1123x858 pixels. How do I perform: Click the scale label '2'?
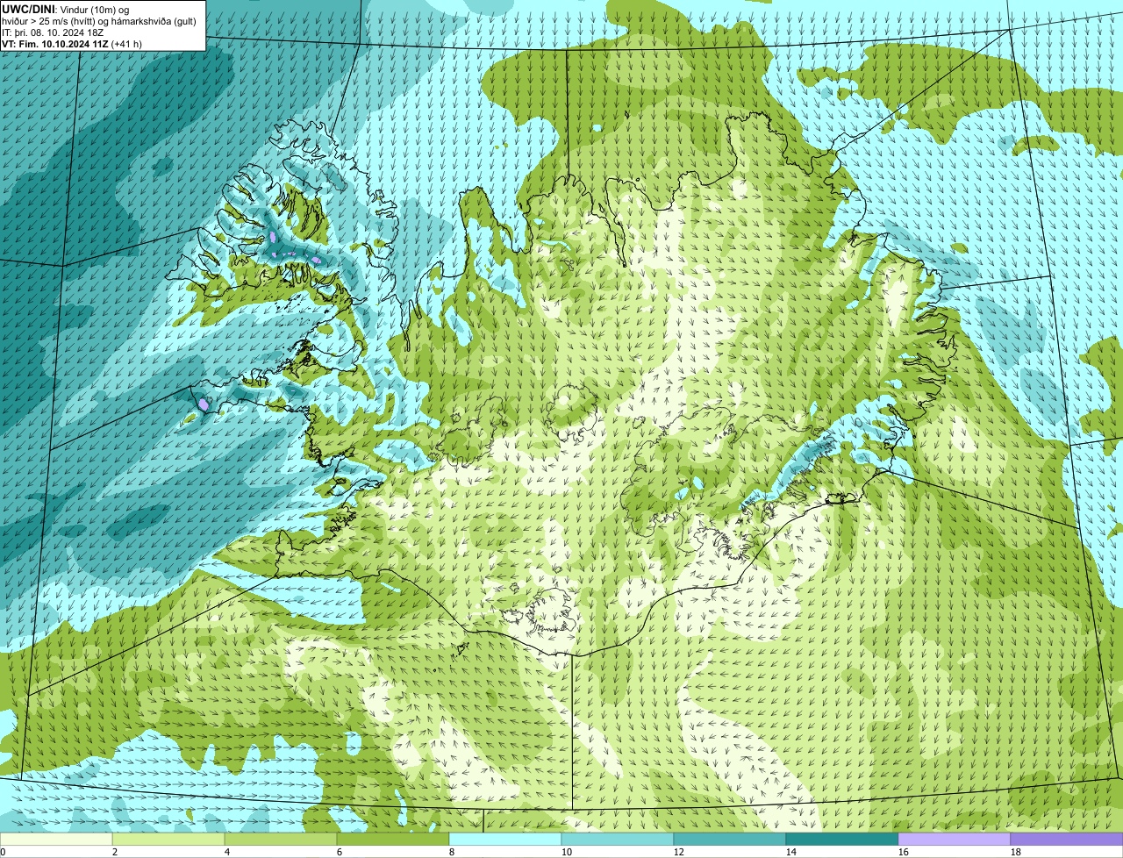pos(115,852)
